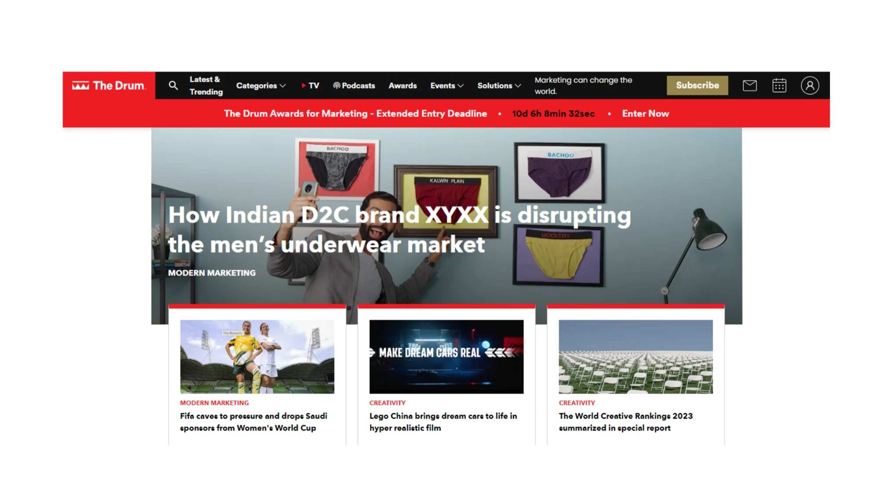The image size is (879, 494).
Task: Open the Fifa Women's World Cup thumbnail
Action: coord(257,356)
